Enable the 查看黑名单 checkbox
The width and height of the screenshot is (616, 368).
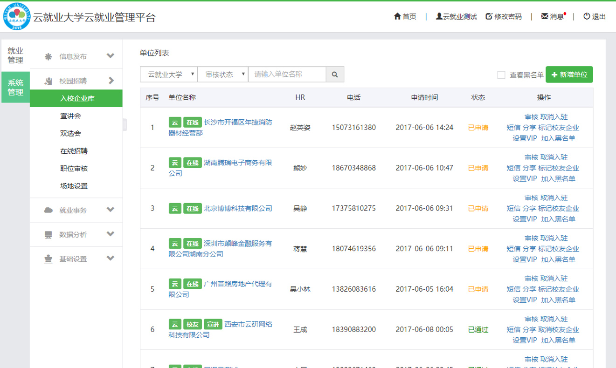pyautogui.click(x=502, y=75)
